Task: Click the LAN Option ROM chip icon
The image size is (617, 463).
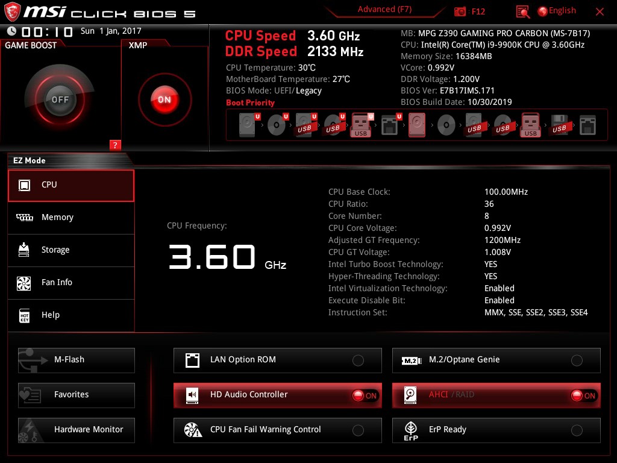Action: pyautogui.click(x=192, y=360)
